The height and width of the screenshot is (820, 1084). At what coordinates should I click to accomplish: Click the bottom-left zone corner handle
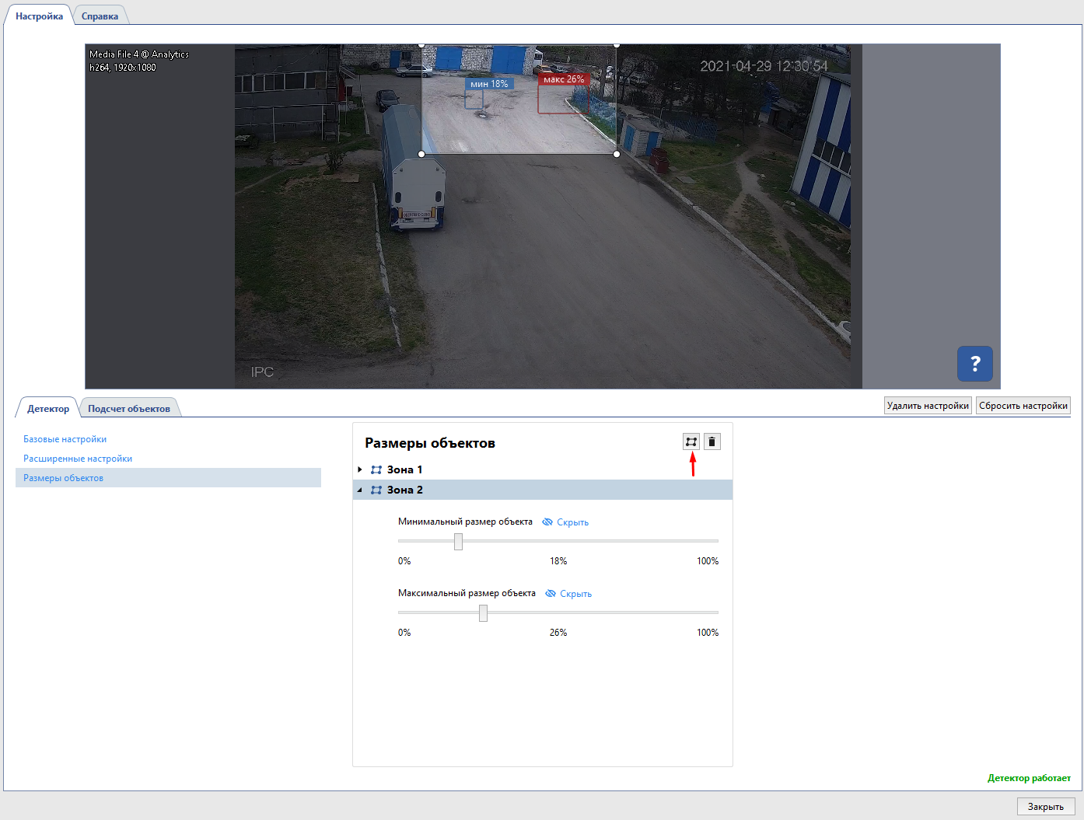tap(421, 154)
